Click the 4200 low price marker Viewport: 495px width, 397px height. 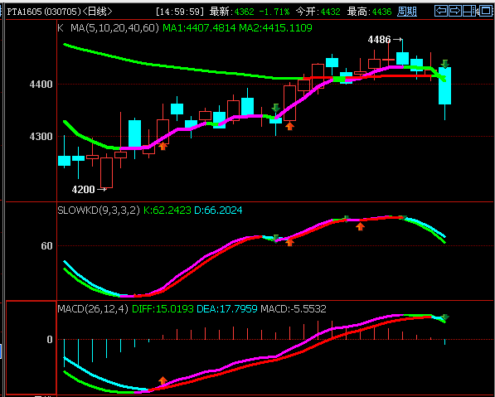[89, 189]
